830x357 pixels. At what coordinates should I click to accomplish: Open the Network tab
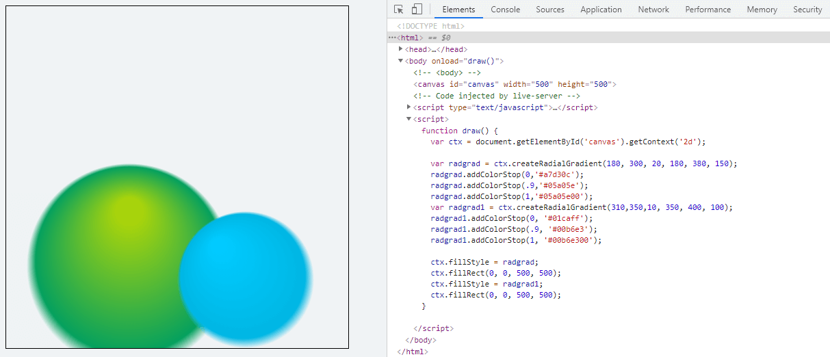pyautogui.click(x=653, y=10)
